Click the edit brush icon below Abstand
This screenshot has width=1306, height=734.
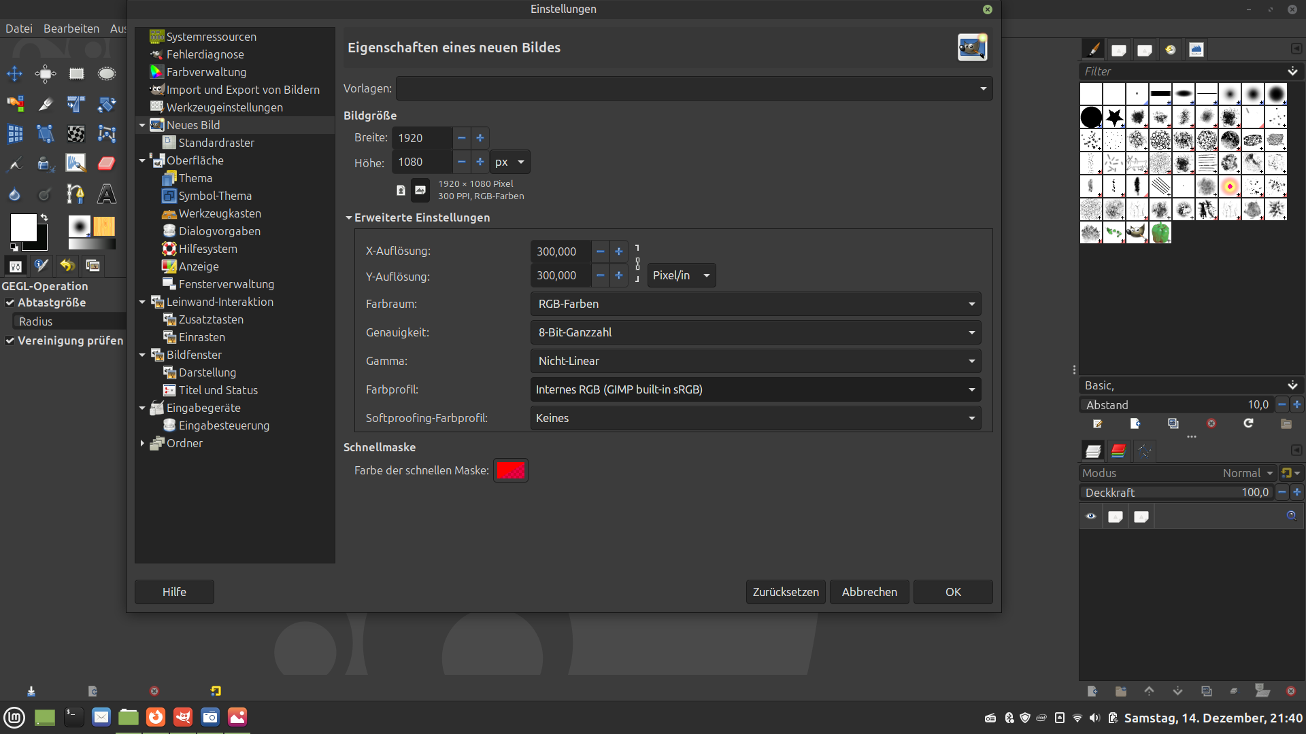[x=1097, y=423]
